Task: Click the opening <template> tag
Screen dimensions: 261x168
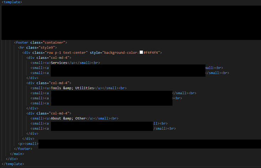Action: point(12,2)
